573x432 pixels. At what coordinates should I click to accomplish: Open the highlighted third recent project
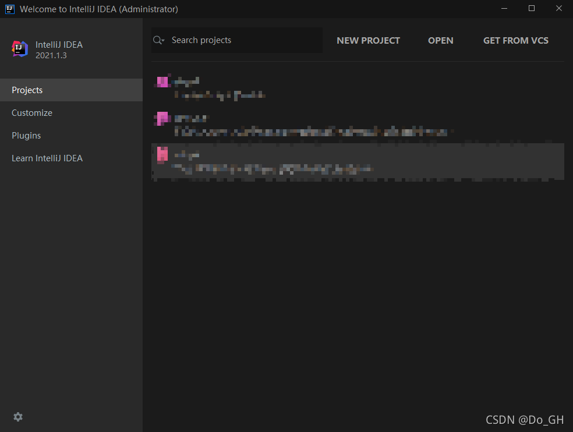[358, 161]
